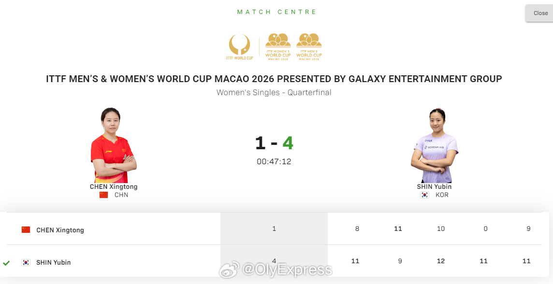This screenshot has height=284, width=553.
Task: Click the ITTF Men's World Cup Macao 2026 logo
Action: 309,47
